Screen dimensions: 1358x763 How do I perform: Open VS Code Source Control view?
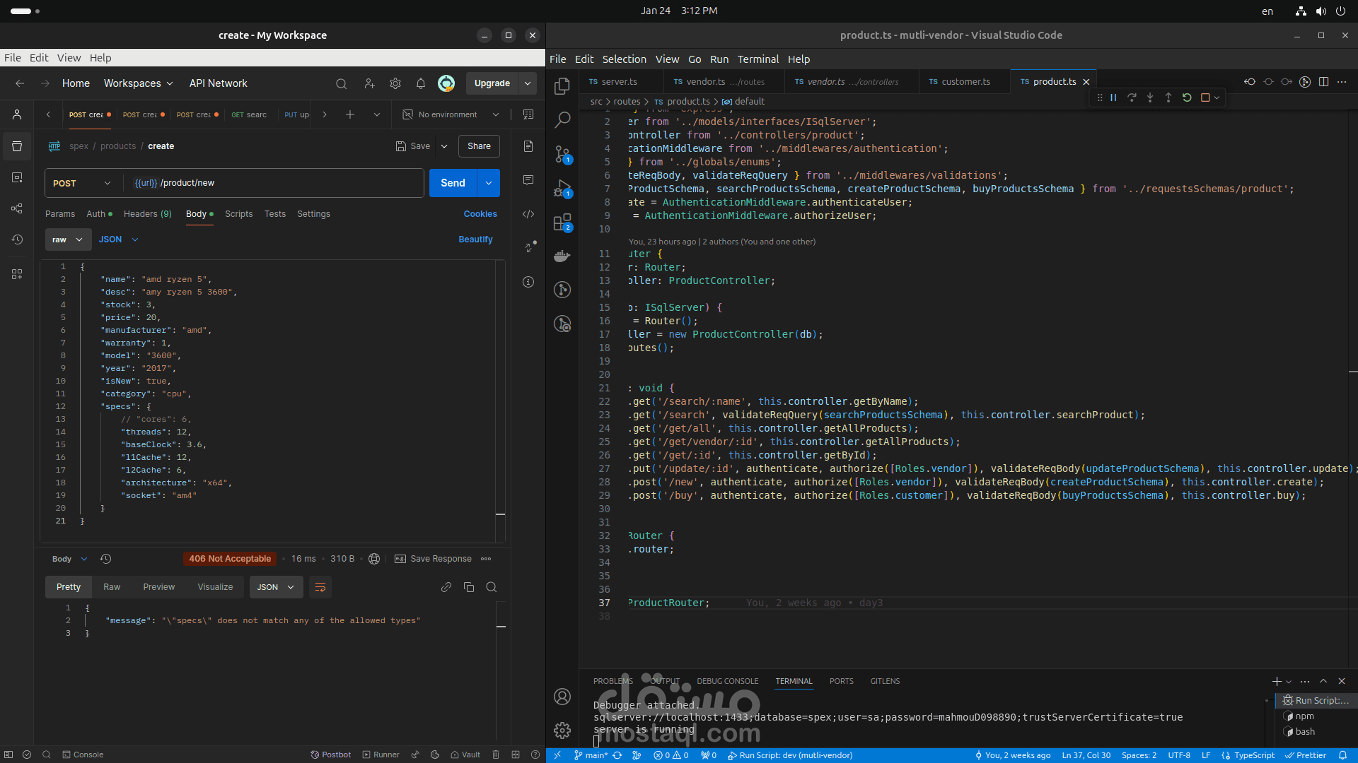[562, 154]
